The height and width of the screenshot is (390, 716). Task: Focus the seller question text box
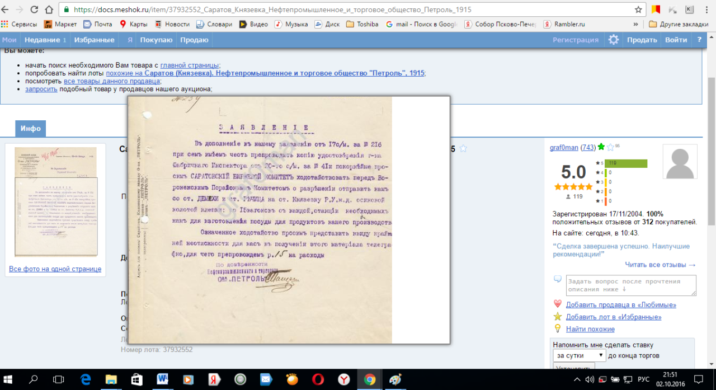tap(631, 285)
